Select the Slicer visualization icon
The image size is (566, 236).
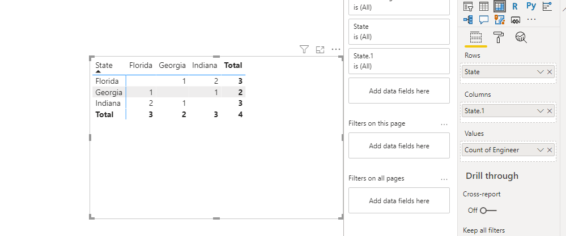[x=468, y=6]
